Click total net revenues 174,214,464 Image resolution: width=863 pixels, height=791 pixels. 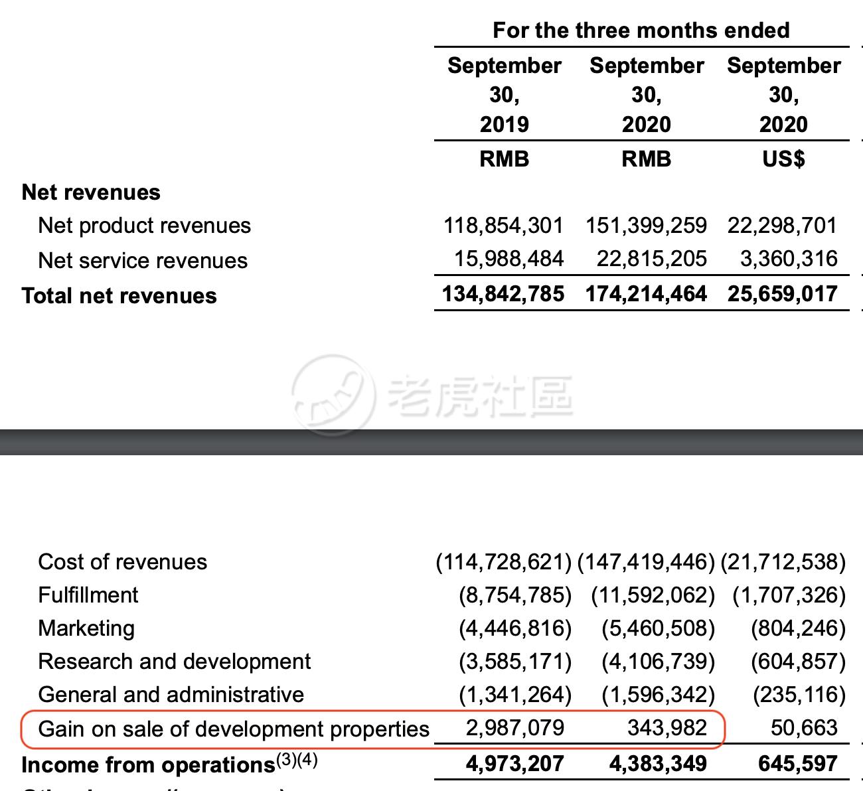pos(646,294)
